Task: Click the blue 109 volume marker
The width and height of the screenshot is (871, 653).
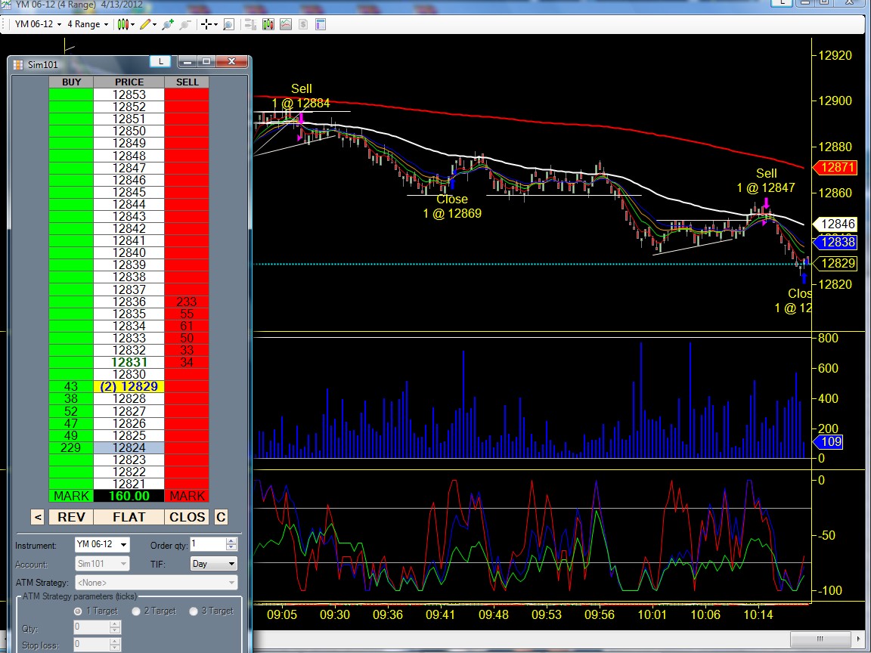Action: 828,442
